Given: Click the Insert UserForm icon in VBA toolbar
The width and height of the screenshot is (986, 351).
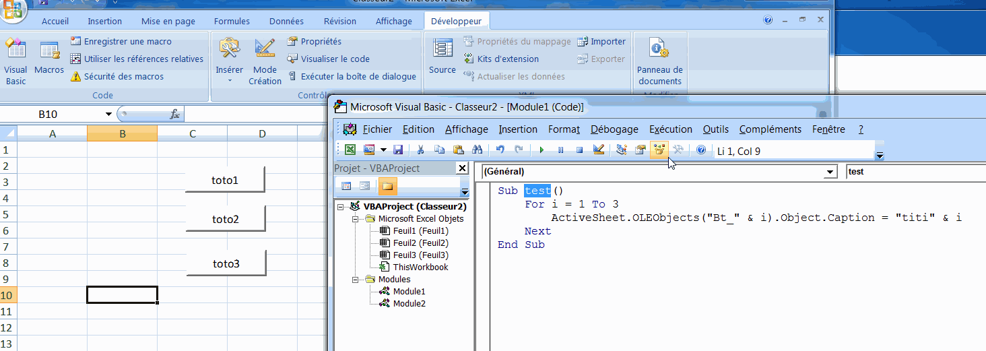Looking at the screenshot, I should (x=369, y=150).
